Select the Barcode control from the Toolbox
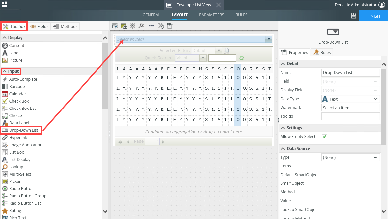 point(17,86)
